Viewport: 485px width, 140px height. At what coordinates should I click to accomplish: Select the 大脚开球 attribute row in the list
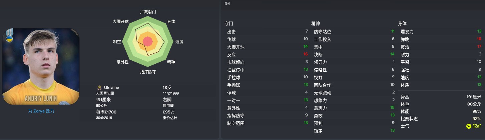268,47
